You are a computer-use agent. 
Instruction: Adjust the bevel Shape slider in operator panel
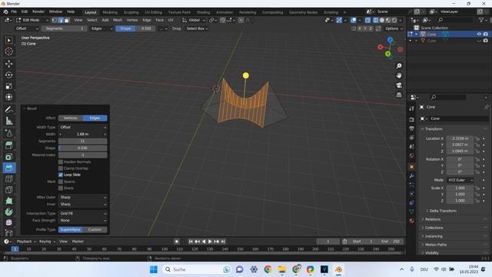[x=83, y=148]
